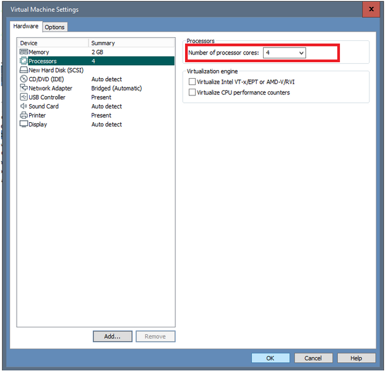Open Help for VM settings
Image resolution: width=385 pixels, height=372 pixels.
coord(356,358)
